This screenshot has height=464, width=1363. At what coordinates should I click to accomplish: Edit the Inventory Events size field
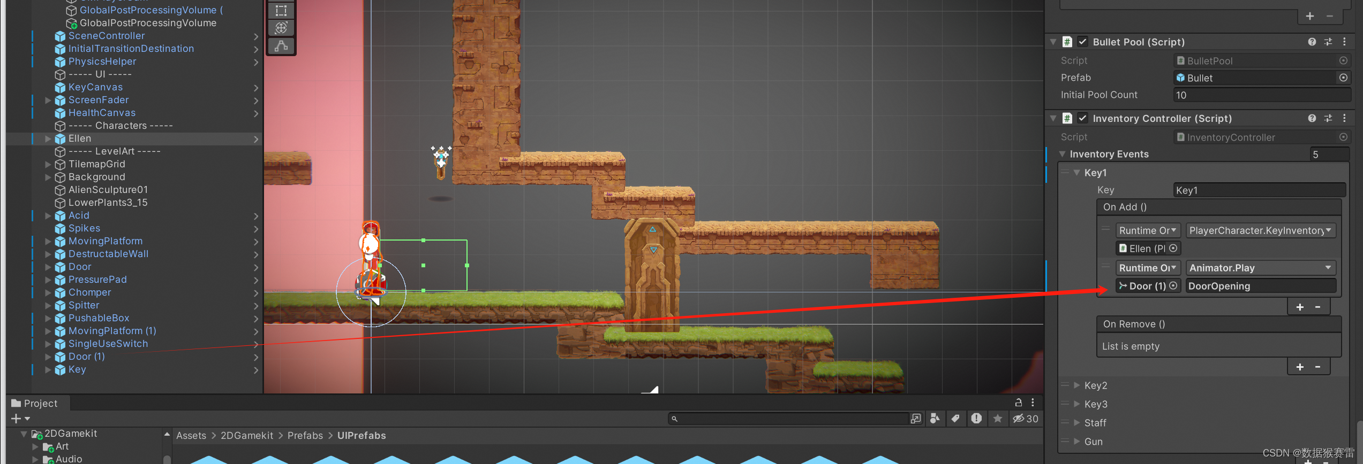[x=1330, y=154]
